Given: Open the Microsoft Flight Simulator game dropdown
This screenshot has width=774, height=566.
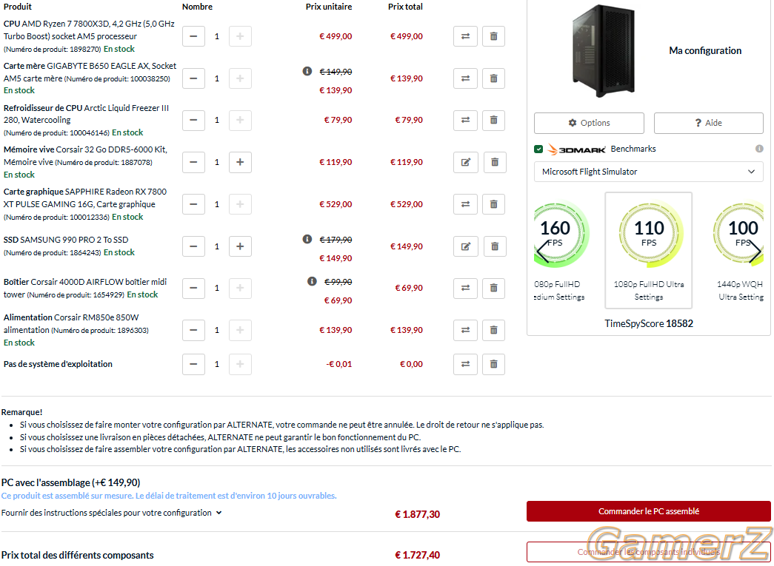Looking at the screenshot, I should coord(648,172).
